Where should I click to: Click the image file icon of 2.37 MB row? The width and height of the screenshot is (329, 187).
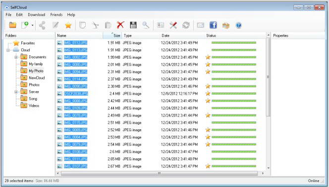click(x=60, y=79)
